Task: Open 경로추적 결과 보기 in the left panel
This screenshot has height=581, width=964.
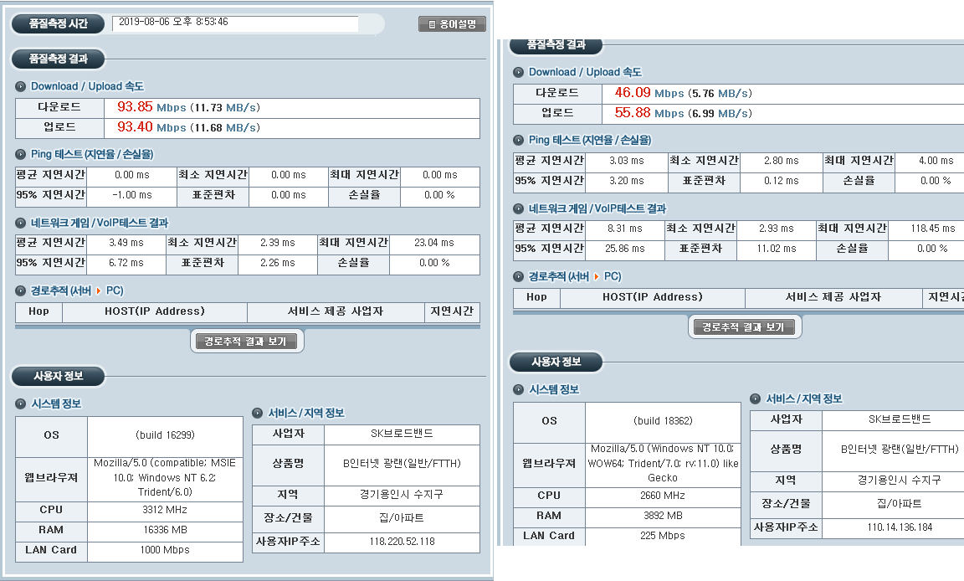Action: tap(247, 342)
